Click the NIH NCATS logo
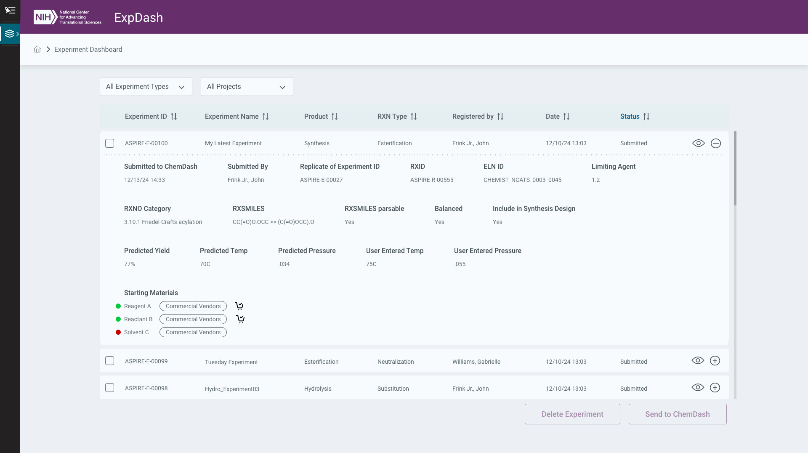The width and height of the screenshot is (808, 453). tap(67, 17)
